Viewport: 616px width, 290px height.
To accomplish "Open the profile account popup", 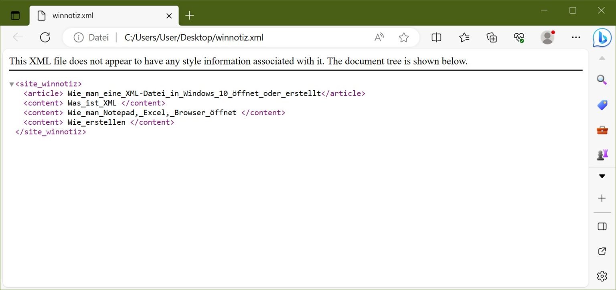I will click(x=547, y=37).
